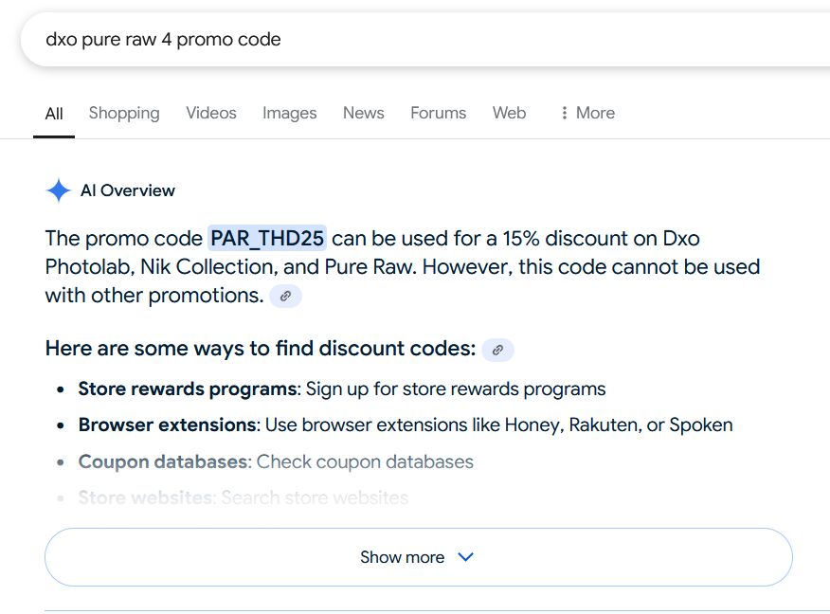
Task: Click the link icon beside 'find discount codes:'
Action: 497,350
